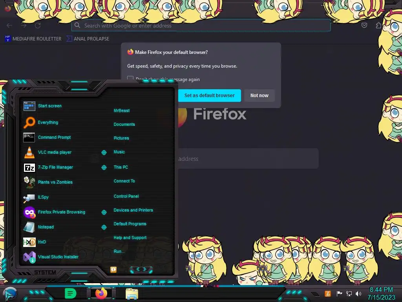402x302 pixels.
Task: Expand 7-Zip File Manager jump list
Action: point(104,168)
